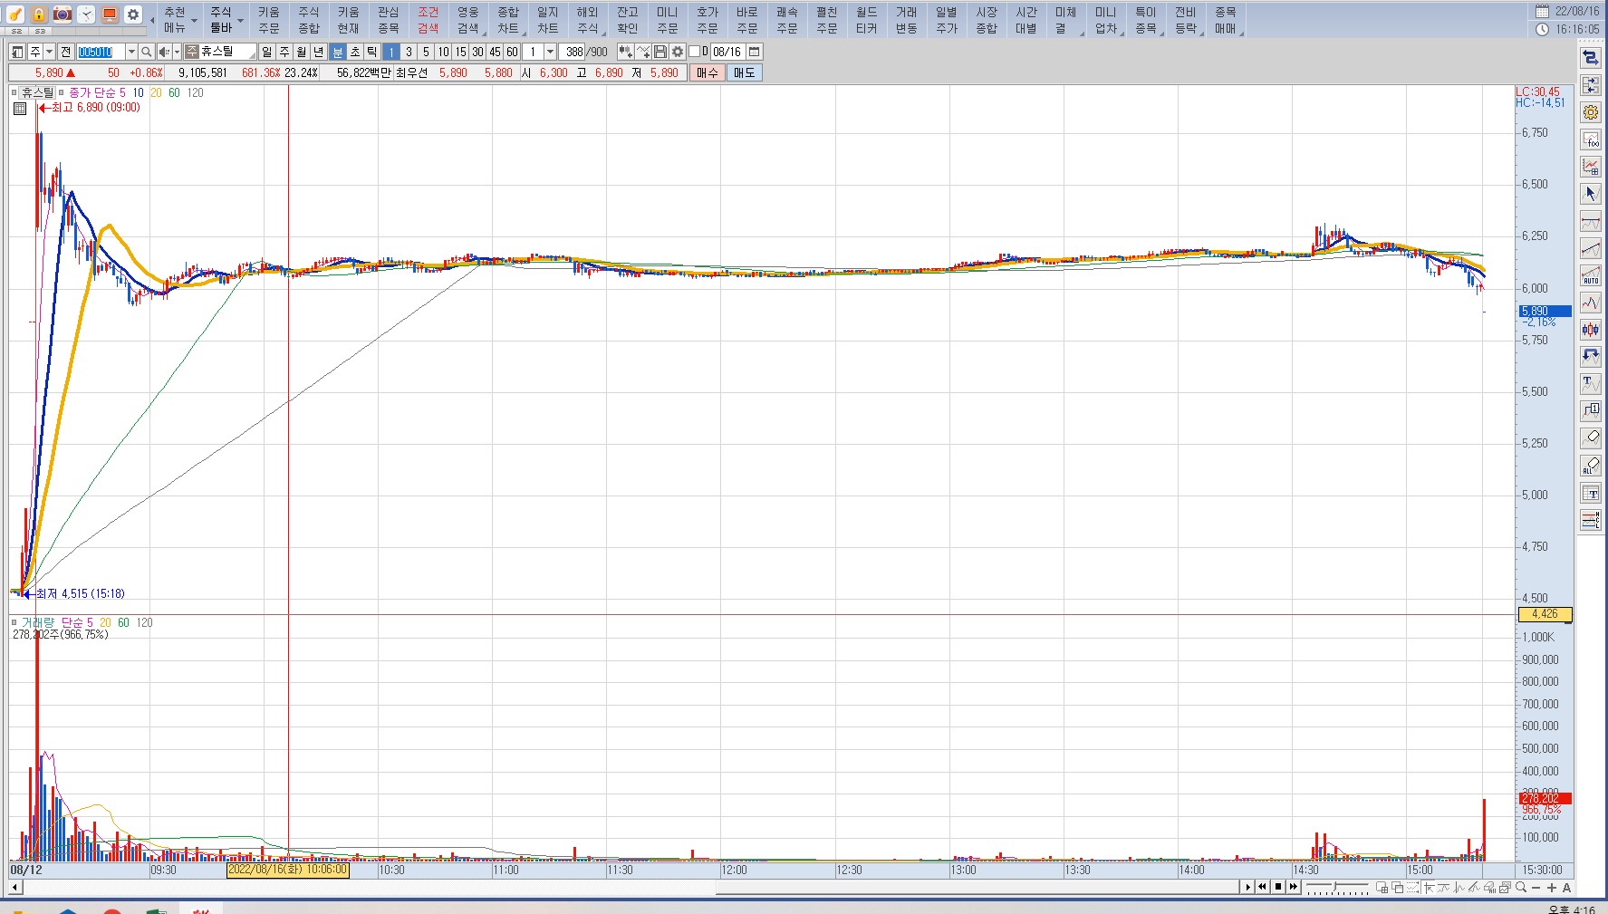Open the 시장종합 menu
The height and width of the screenshot is (914, 1608).
987,20
